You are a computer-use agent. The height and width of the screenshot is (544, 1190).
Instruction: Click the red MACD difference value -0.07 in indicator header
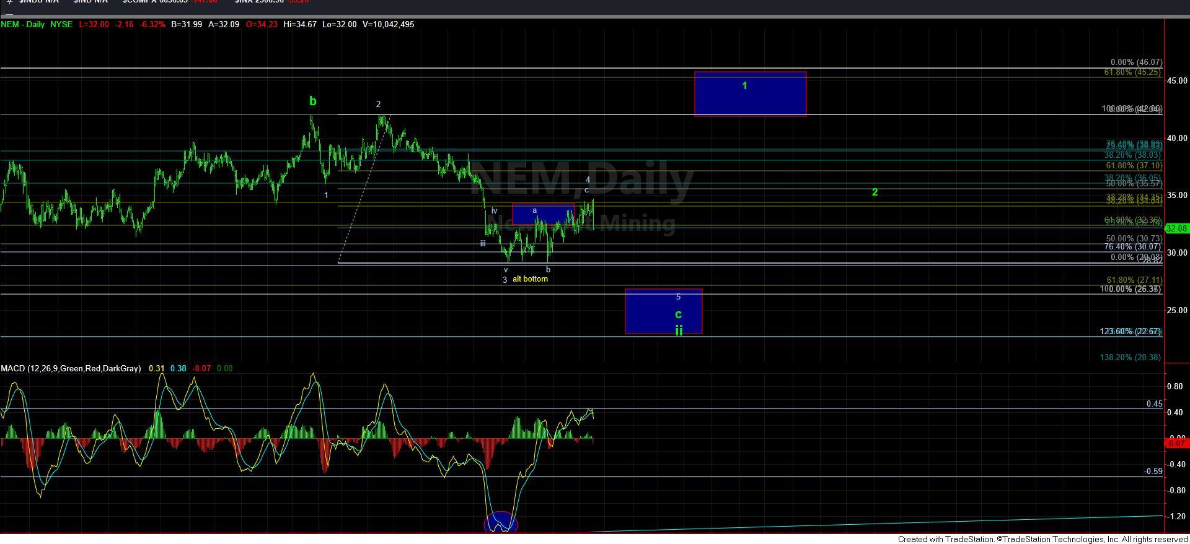[201, 368]
